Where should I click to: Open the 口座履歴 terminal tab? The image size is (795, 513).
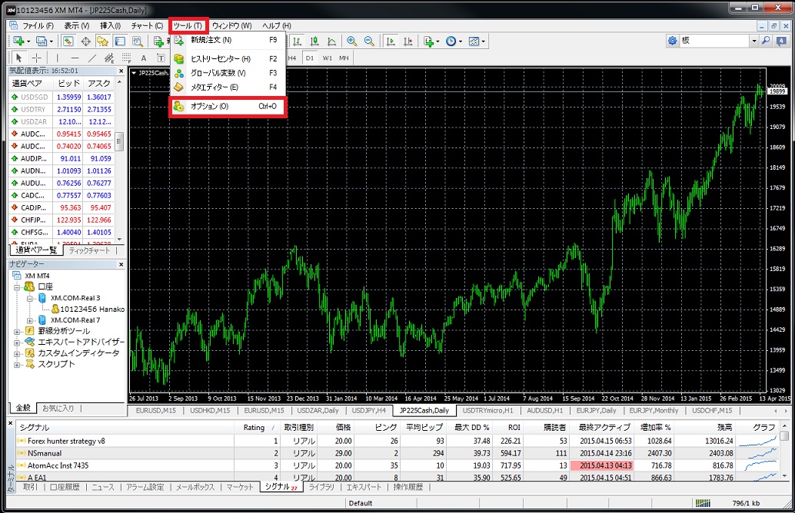(65, 487)
